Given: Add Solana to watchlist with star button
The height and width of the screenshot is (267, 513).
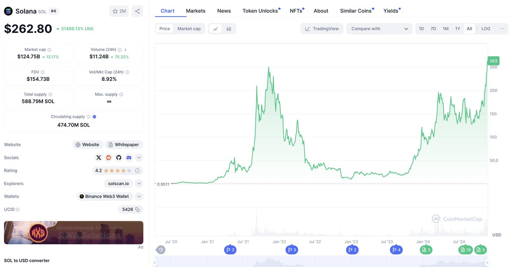Looking at the screenshot, I should click(x=119, y=11).
